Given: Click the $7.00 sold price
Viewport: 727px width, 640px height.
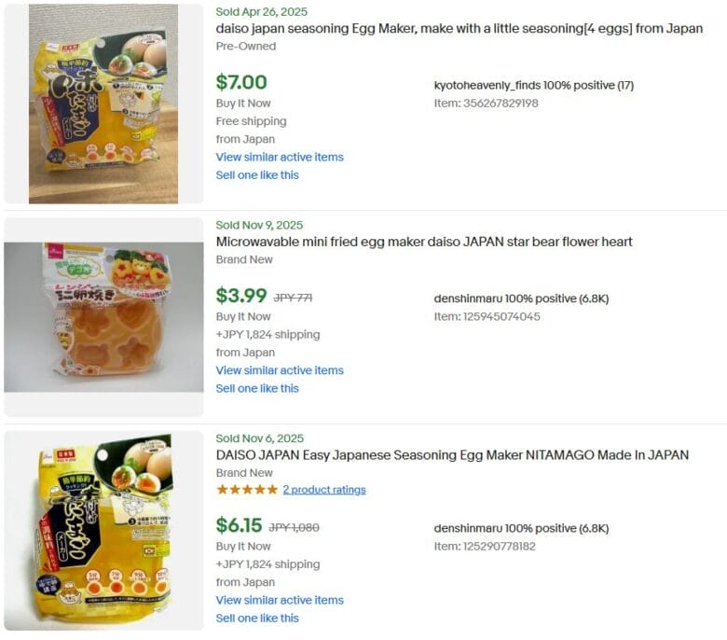Looking at the screenshot, I should point(241,82).
